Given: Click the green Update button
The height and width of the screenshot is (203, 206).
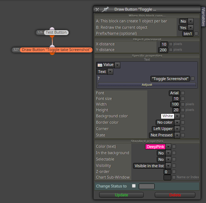Looking at the screenshot, I should [121, 195].
